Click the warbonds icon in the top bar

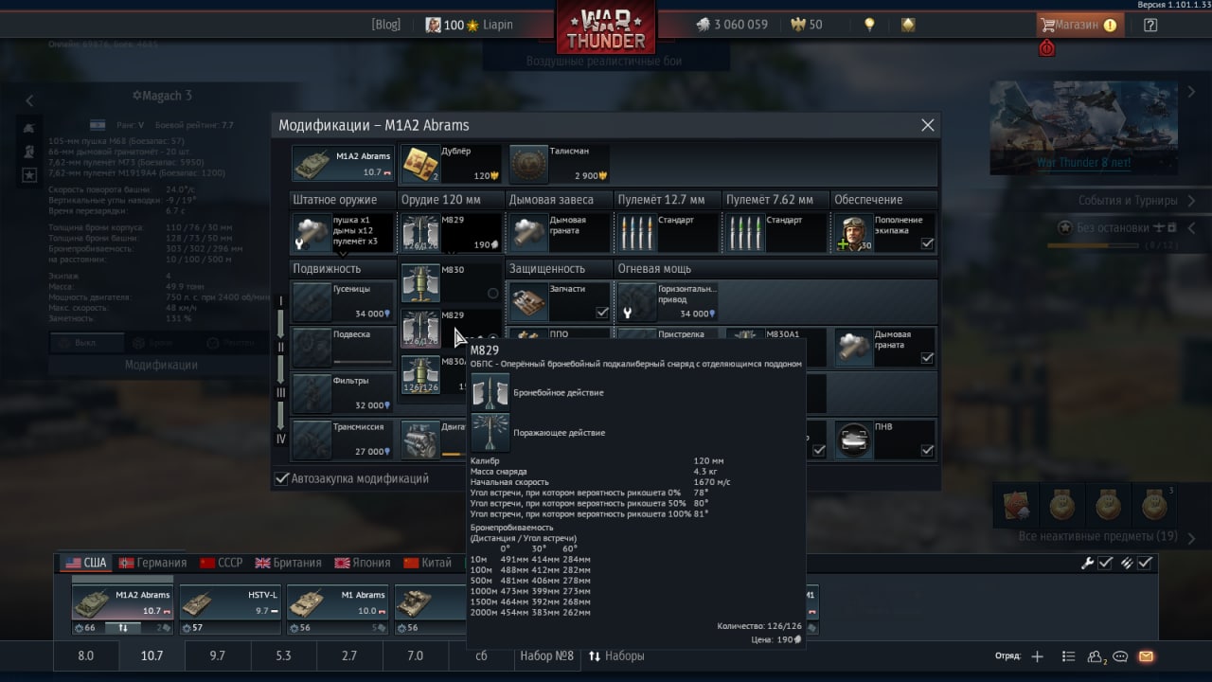click(908, 25)
